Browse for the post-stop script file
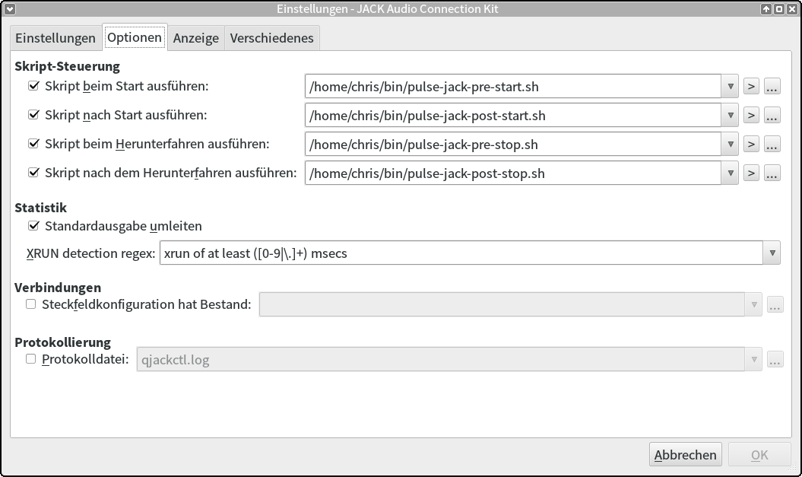The width and height of the screenshot is (802, 477). [772, 173]
